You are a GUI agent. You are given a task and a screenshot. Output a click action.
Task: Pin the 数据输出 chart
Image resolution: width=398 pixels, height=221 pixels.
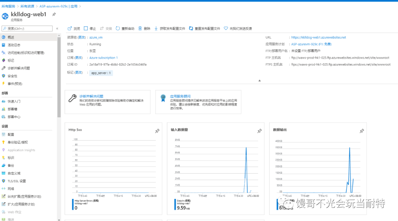coord(362,131)
